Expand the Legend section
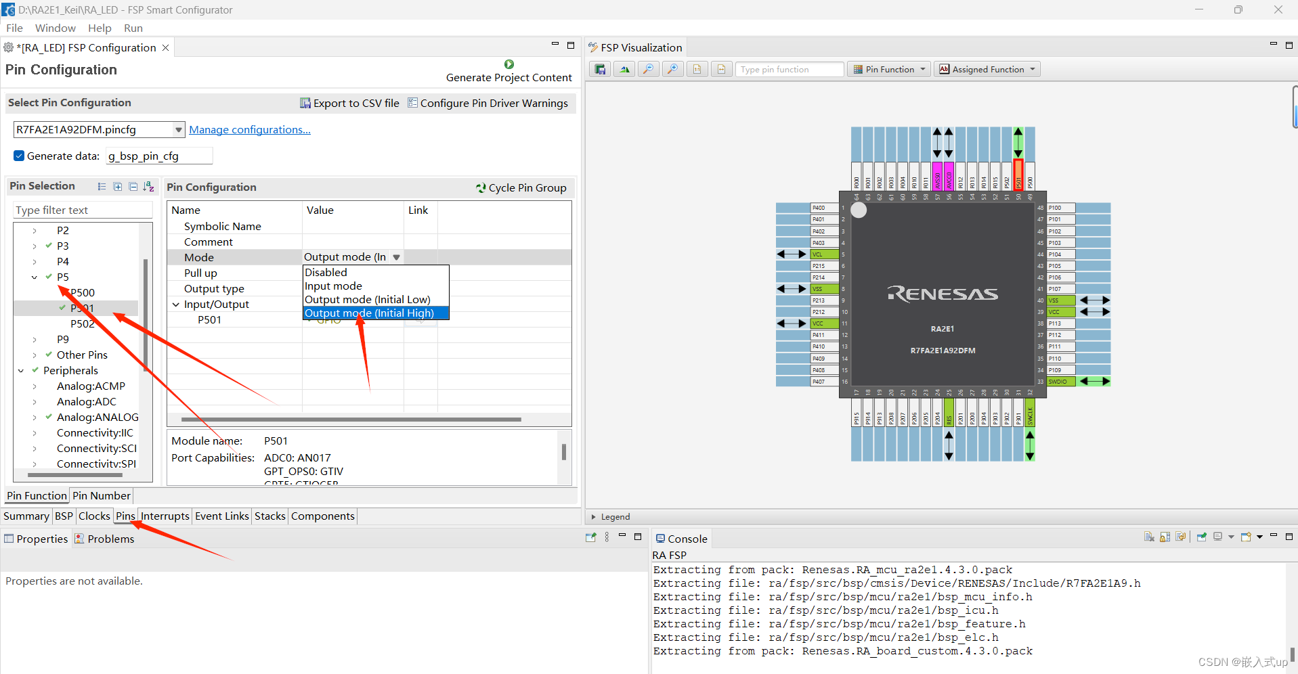Viewport: 1298px width, 674px height. tap(594, 517)
